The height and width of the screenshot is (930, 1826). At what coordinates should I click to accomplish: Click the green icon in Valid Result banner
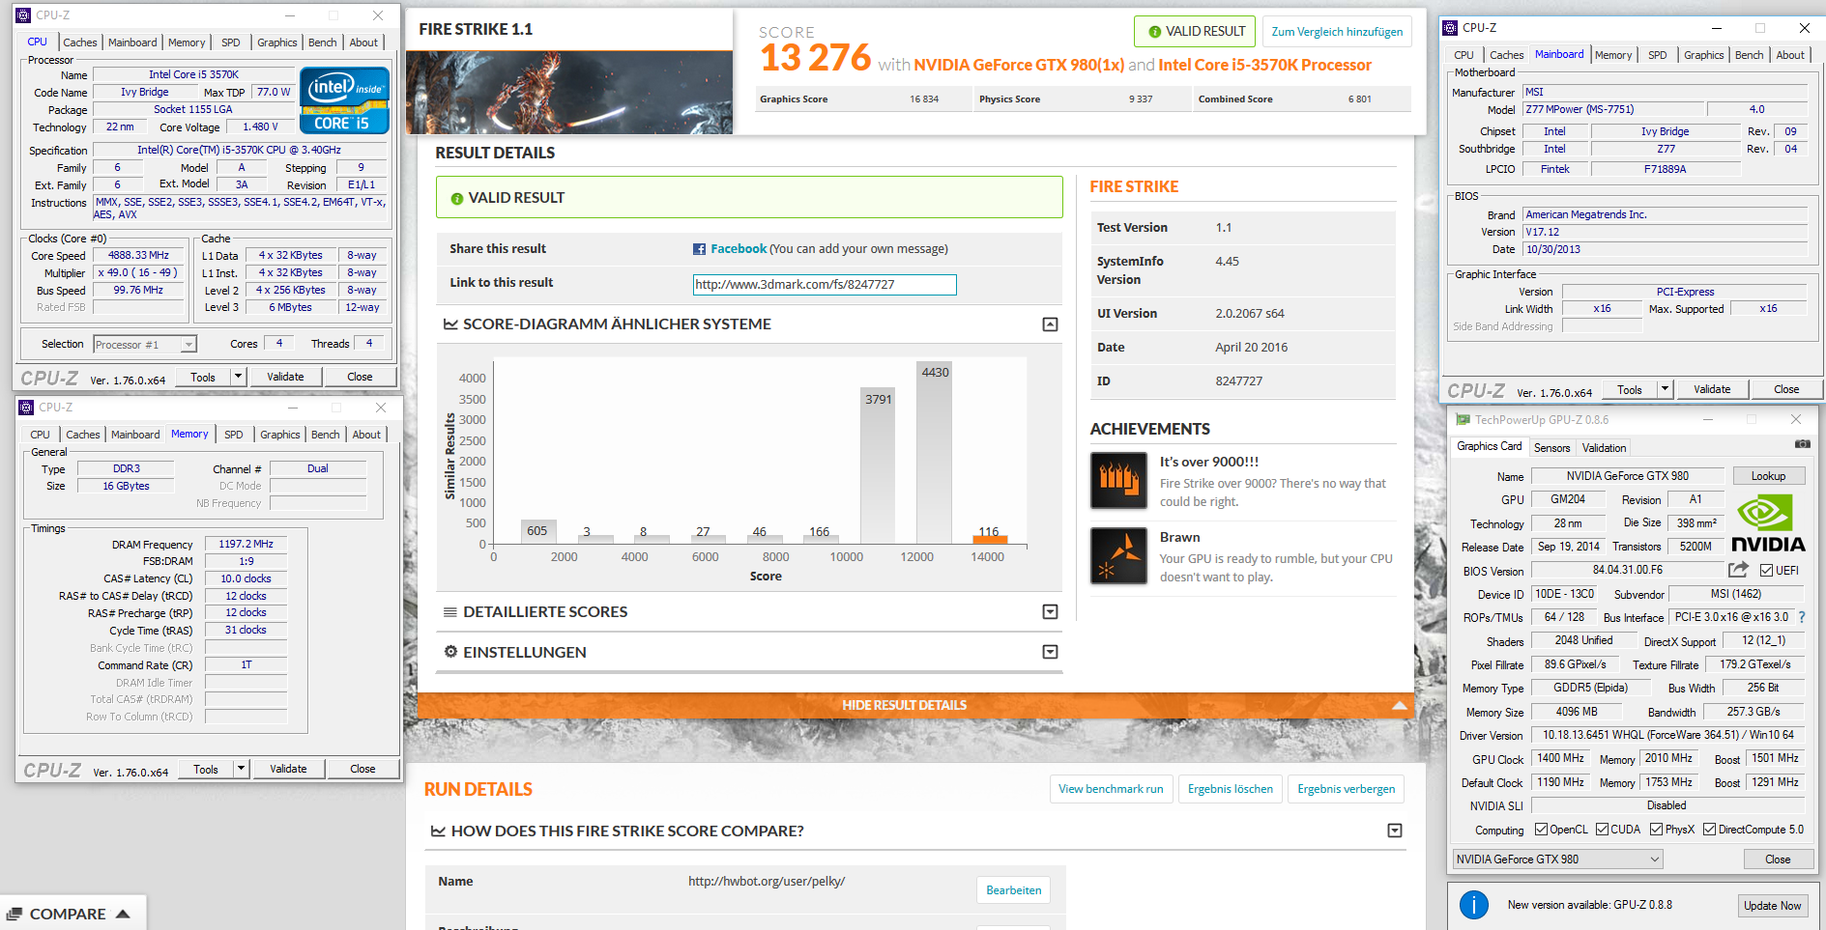[457, 199]
